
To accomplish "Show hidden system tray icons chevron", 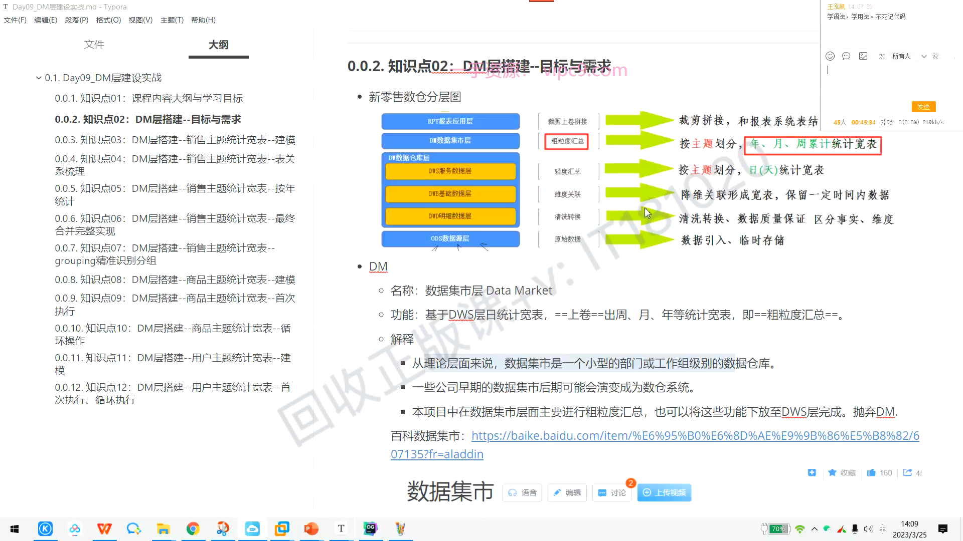I will coord(814,529).
